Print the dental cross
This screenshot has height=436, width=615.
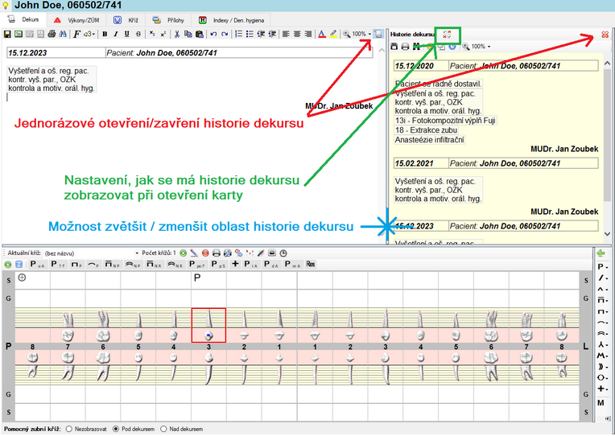[216, 253]
